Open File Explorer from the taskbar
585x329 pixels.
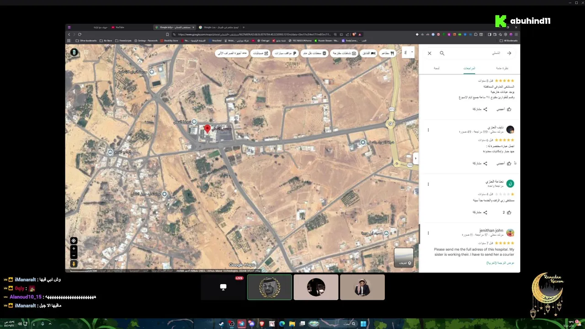click(x=292, y=324)
